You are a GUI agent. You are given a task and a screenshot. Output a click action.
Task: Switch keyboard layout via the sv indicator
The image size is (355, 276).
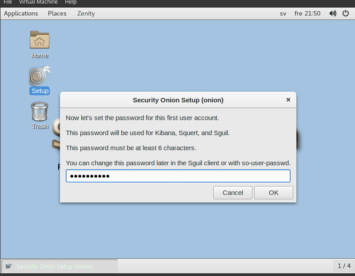click(x=283, y=14)
